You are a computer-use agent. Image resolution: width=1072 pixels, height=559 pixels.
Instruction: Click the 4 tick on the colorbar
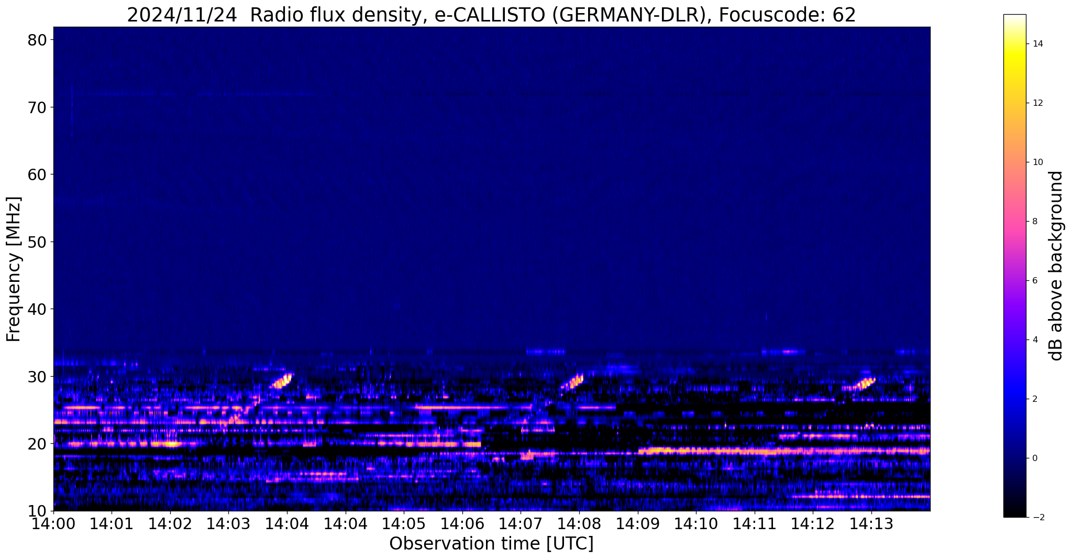pyautogui.click(x=1035, y=339)
